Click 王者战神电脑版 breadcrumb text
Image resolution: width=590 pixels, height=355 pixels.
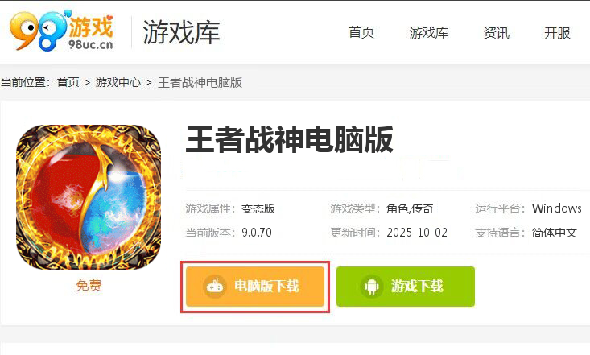point(200,82)
